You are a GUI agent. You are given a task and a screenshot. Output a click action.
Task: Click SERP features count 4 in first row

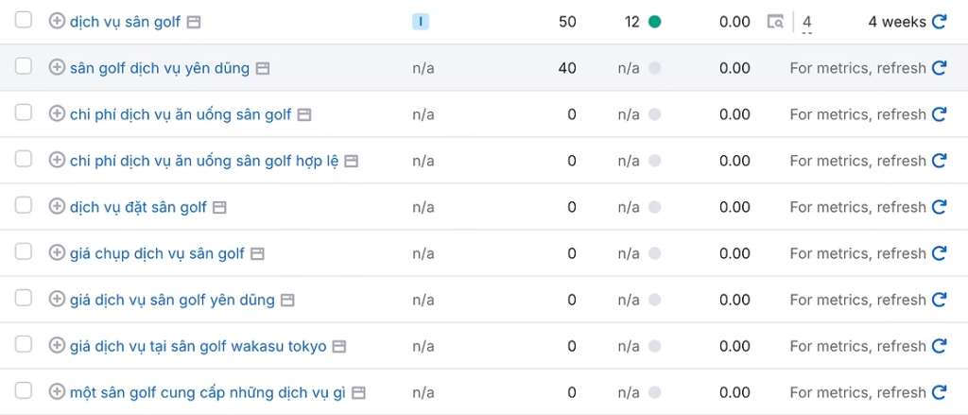[807, 22]
